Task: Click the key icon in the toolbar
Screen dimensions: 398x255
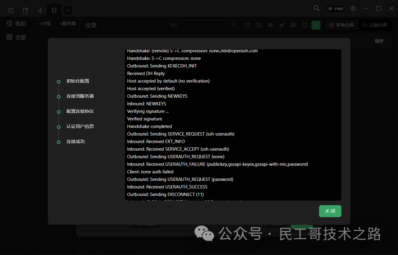Action: 282,25
